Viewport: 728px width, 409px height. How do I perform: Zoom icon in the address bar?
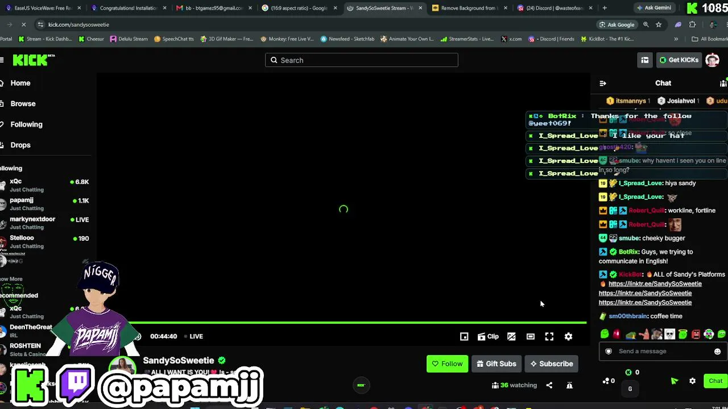(646, 24)
